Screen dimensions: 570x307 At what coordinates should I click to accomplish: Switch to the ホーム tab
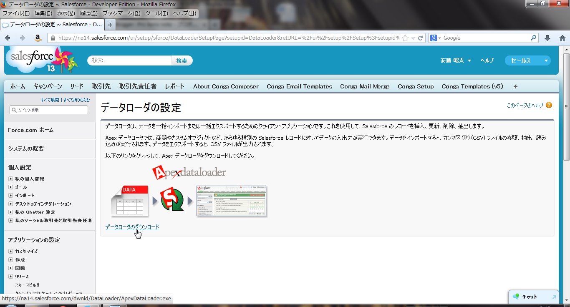tap(18, 86)
